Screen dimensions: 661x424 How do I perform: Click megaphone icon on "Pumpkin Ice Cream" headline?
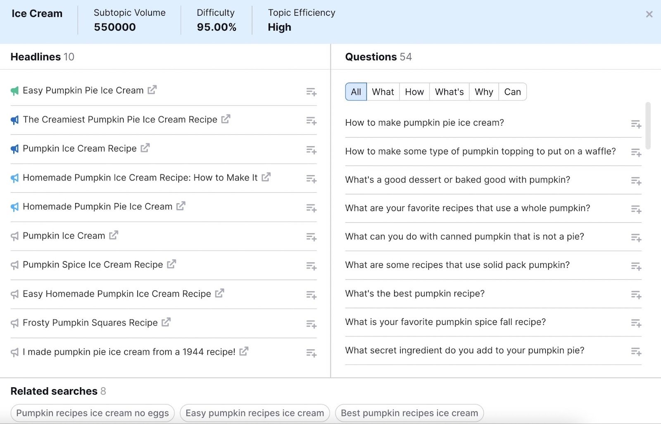point(14,235)
